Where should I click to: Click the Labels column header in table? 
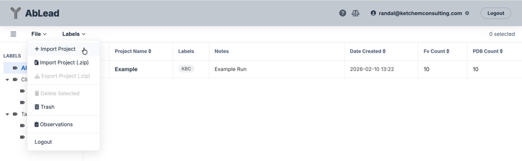(186, 51)
